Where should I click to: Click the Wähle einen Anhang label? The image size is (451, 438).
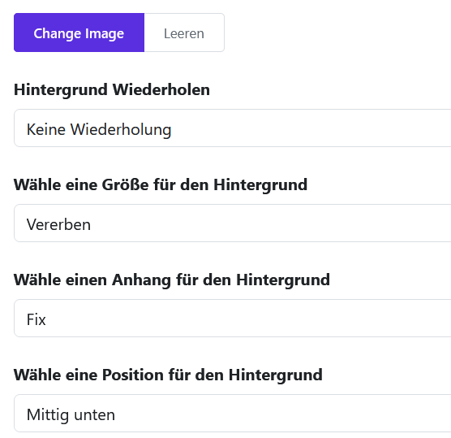coord(172,280)
